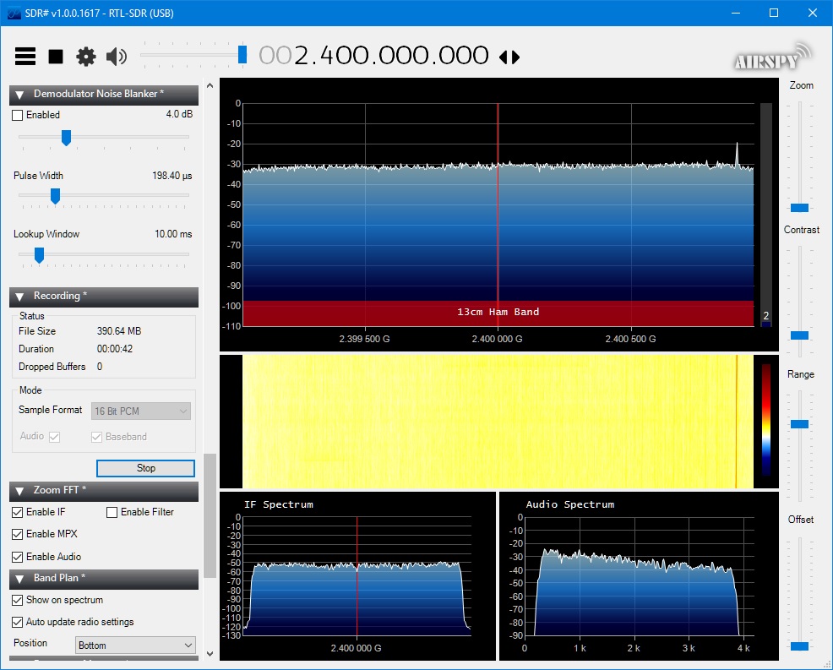This screenshot has height=670, width=833.
Task: Enable the noise blanker checkbox
Action: [18, 115]
